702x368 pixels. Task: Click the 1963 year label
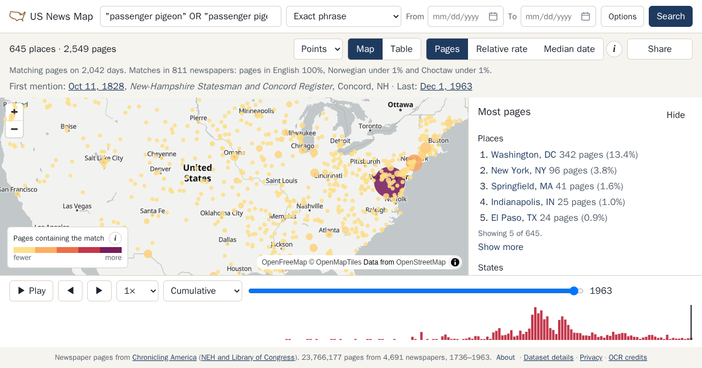[x=601, y=291]
